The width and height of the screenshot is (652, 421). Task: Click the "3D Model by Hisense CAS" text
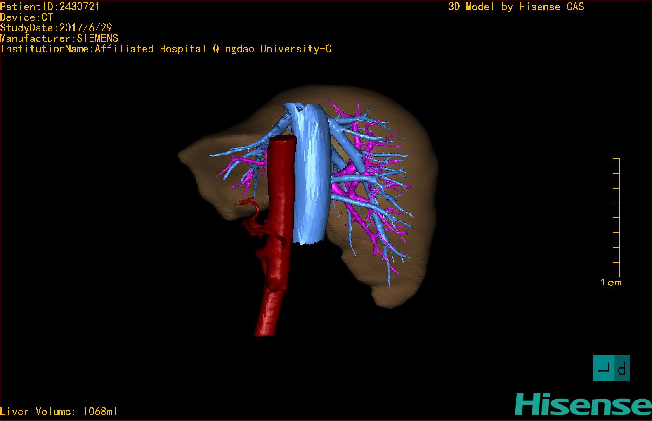click(x=516, y=7)
